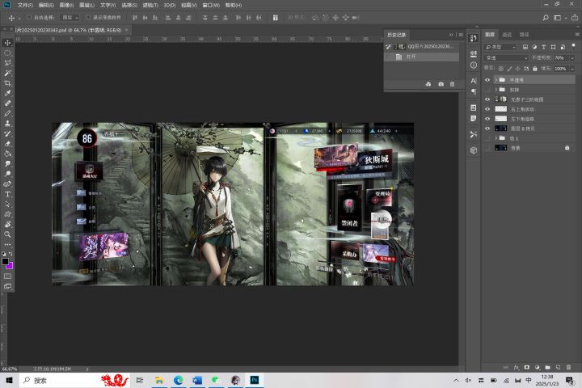The image size is (582, 388).
Task: Open the 窗口(W) menu
Action: tap(211, 5)
